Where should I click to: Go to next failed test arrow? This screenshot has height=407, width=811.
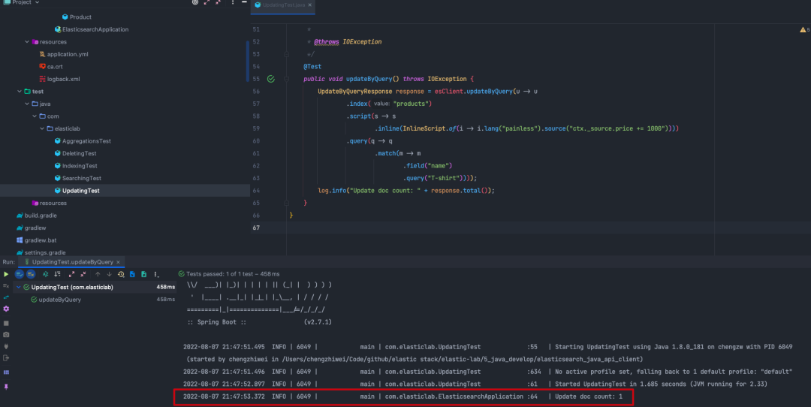tap(109, 274)
